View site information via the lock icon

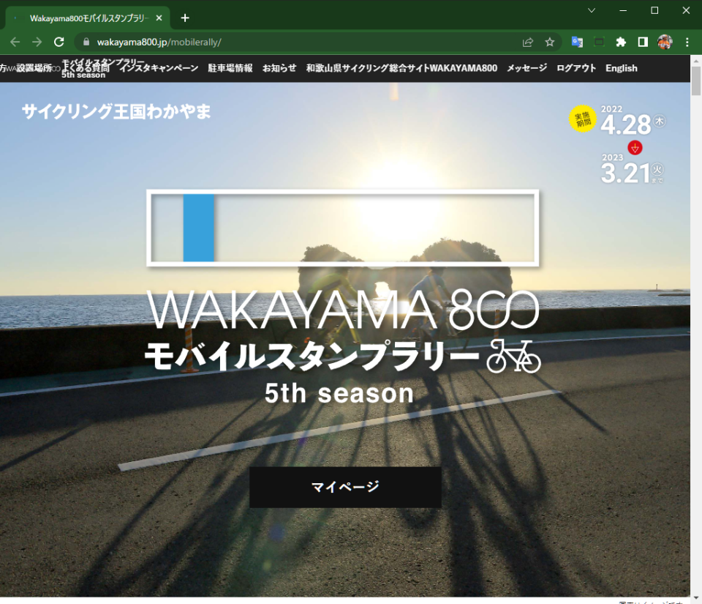point(86,42)
